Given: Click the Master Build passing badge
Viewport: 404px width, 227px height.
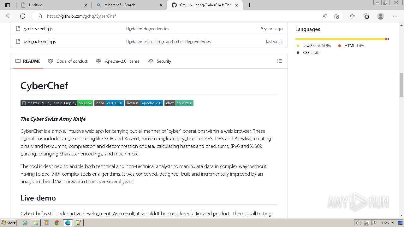Looking at the screenshot, I should point(57,103).
